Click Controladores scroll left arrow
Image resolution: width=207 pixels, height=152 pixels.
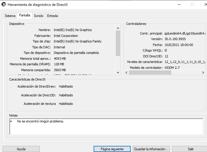pyautogui.click(x=126, y=72)
